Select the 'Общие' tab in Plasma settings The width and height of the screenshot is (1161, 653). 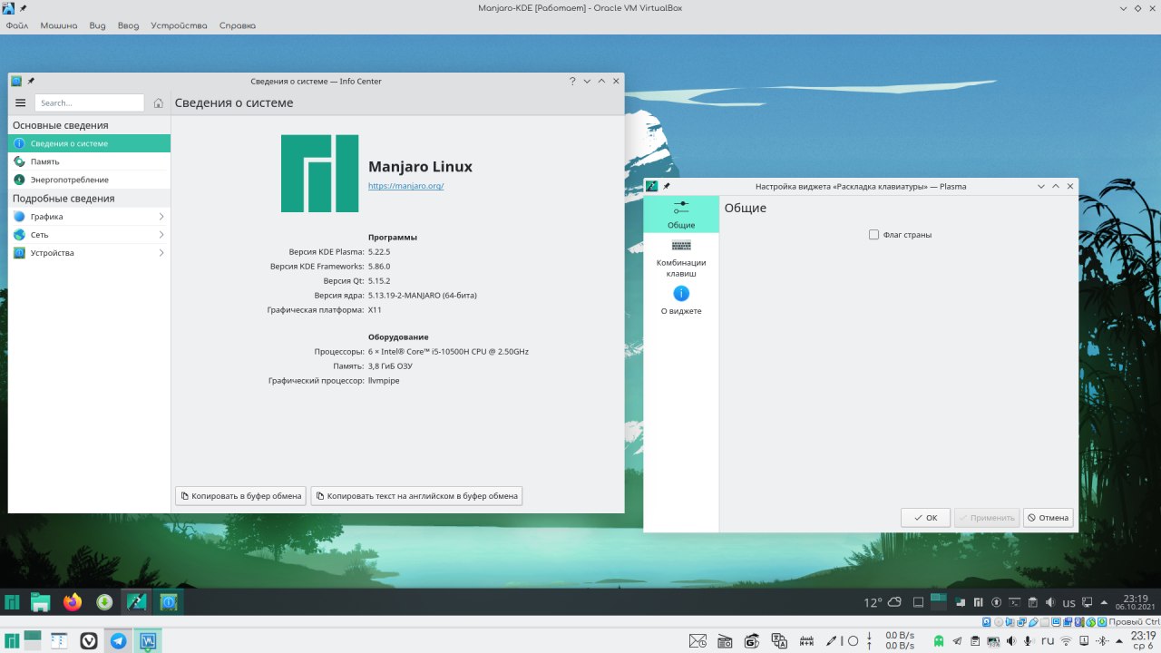click(x=681, y=215)
